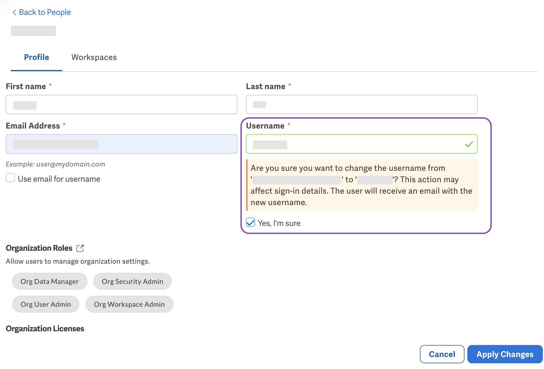Click the green checkmark in Username field
Screen dimensions: 544x369
tap(469, 144)
